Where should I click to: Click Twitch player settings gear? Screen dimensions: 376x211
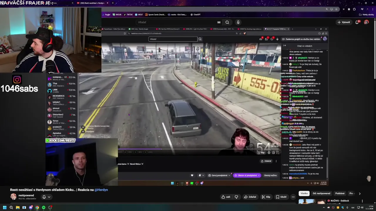(269, 153)
